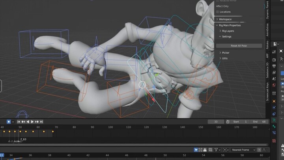Jump to the animation end frame
Viewport: 284px width, 160px height.
tap(41, 122)
